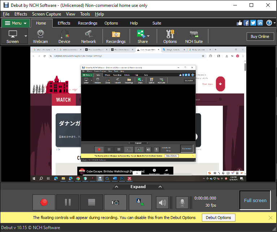The height and width of the screenshot is (232, 277).
Task: Click the red Record button
Action: pos(44,202)
